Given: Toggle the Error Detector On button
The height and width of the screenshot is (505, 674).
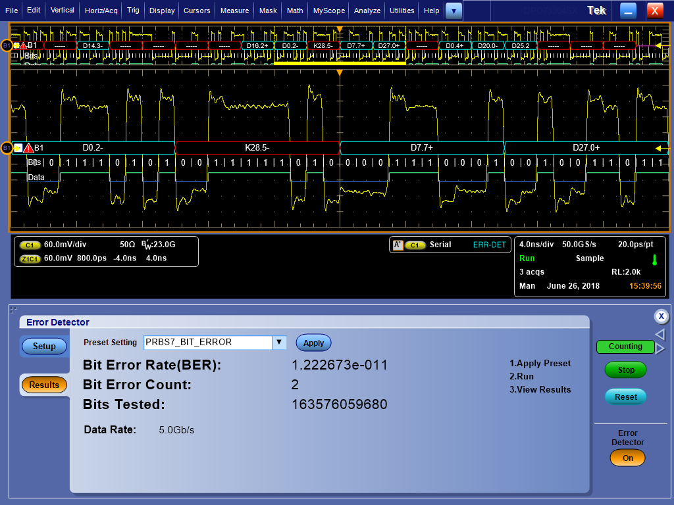Looking at the screenshot, I should pos(627,458).
